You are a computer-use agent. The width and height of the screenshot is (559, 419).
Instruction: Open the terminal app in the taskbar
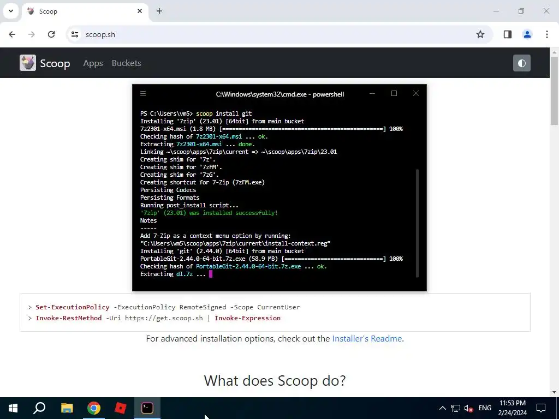(x=147, y=408)
